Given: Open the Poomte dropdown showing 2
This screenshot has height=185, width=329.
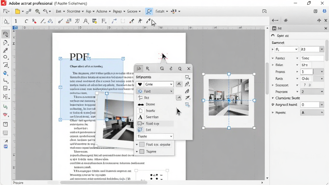Looking at the screenshot, I should pos(312,92).
